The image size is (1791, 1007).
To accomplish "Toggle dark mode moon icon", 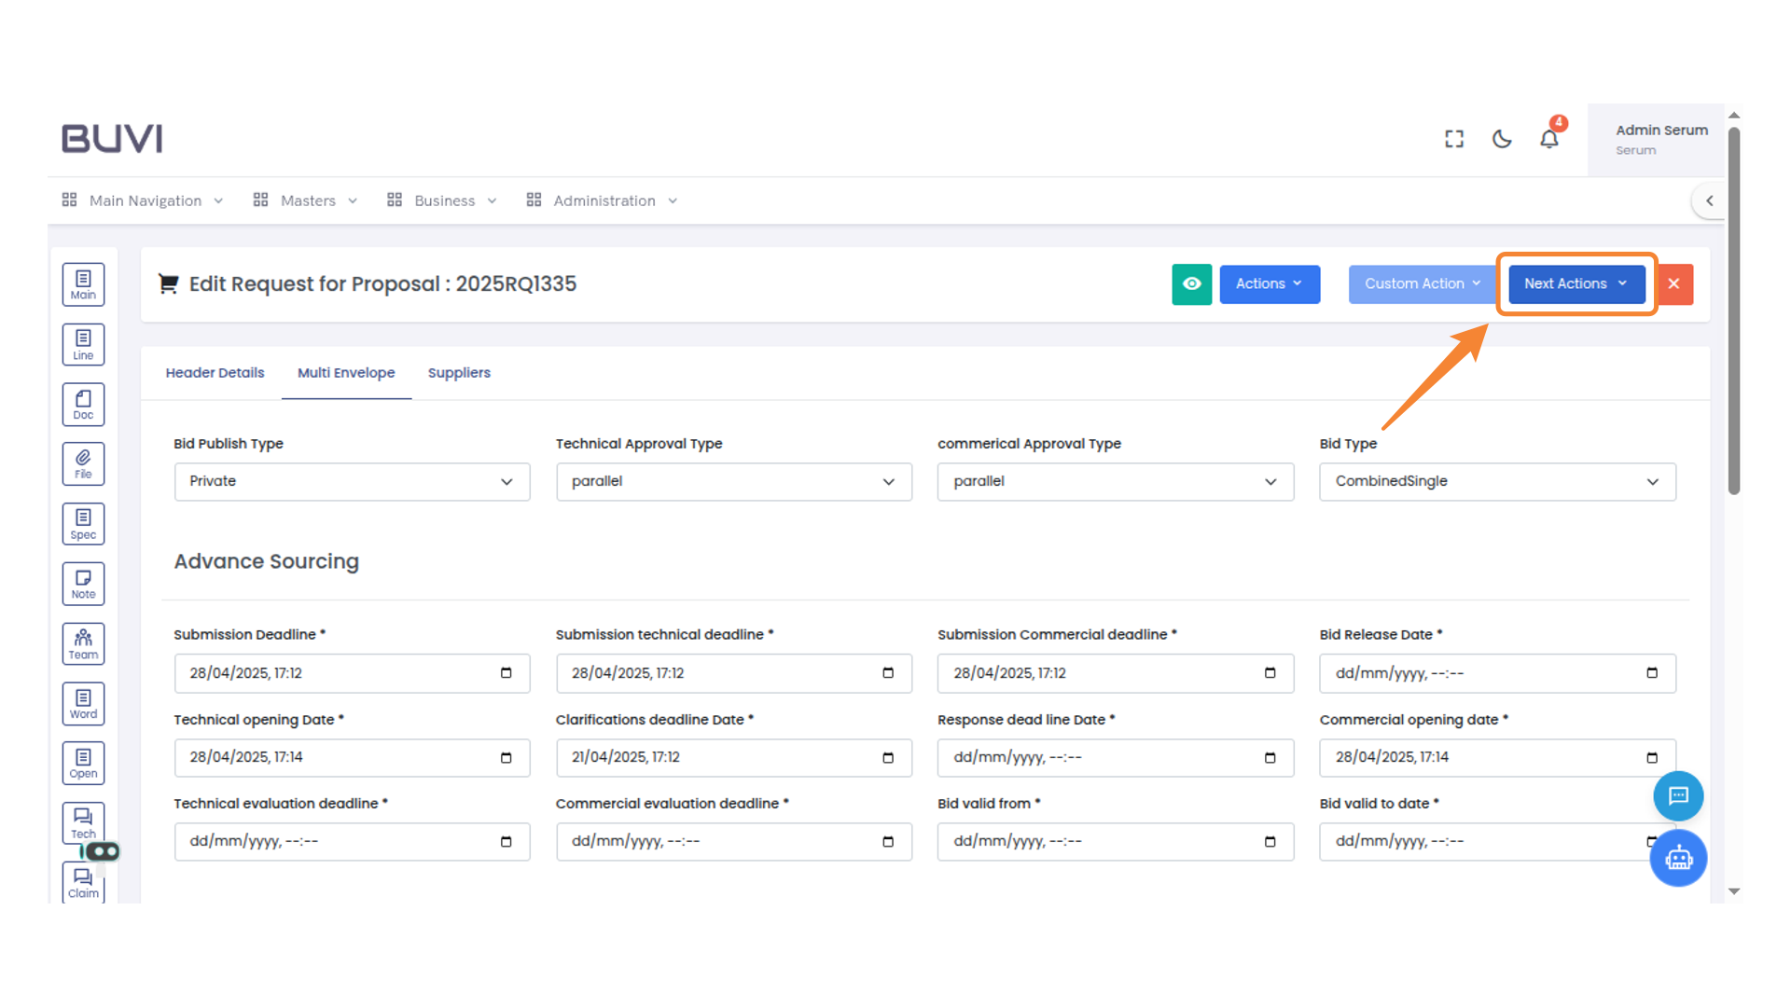I will click(x=1501, y=139).
